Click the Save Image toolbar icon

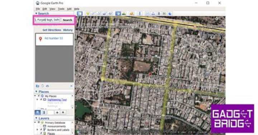[159, 14]
